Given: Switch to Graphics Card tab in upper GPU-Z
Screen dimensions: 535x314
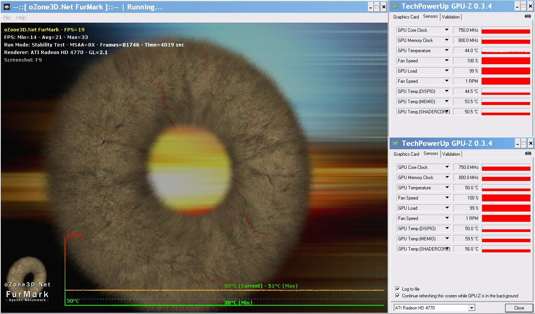Looking at the screenshot, I should (406, 17).
